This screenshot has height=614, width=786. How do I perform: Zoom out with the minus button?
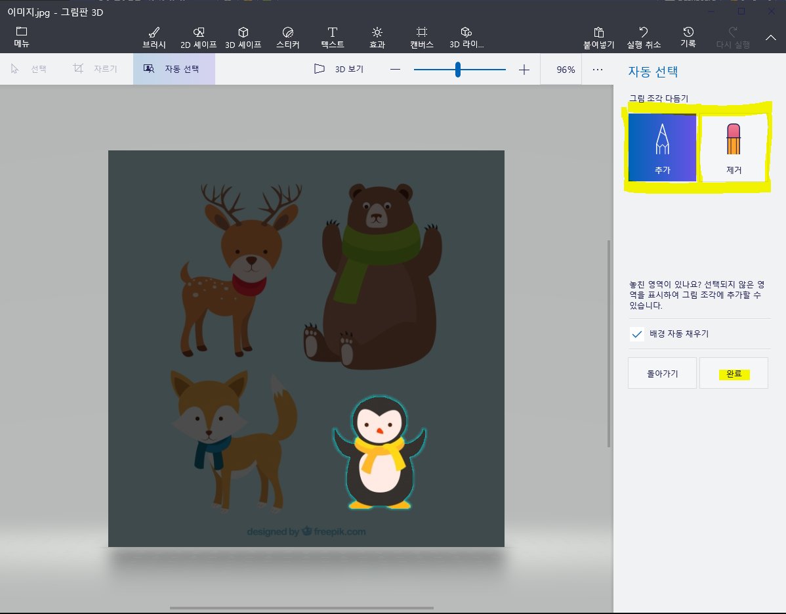395,69
